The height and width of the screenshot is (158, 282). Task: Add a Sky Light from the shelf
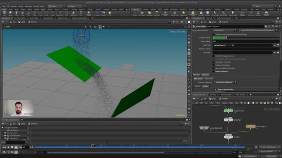[201, 13]
